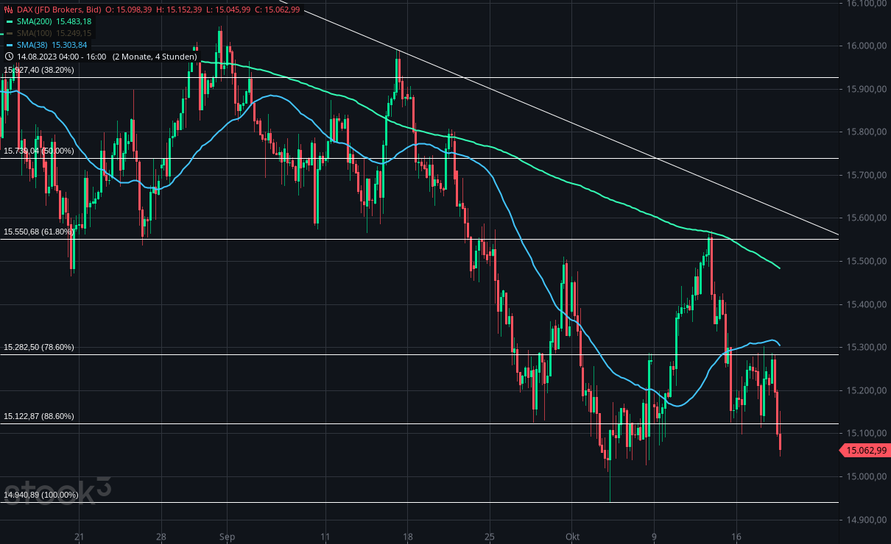Click the 15.500,00 price axis label
The height and width of the screenshot is (544, 891).
pyautogui.click(x=865, y=260)
